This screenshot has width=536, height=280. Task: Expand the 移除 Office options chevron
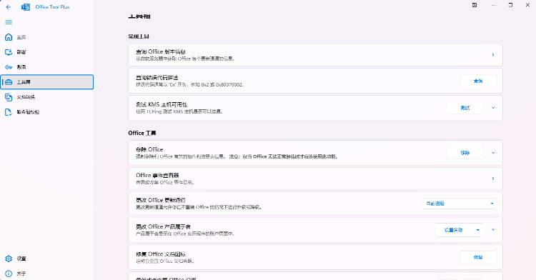pyautogui.click(x=493, y=153)
